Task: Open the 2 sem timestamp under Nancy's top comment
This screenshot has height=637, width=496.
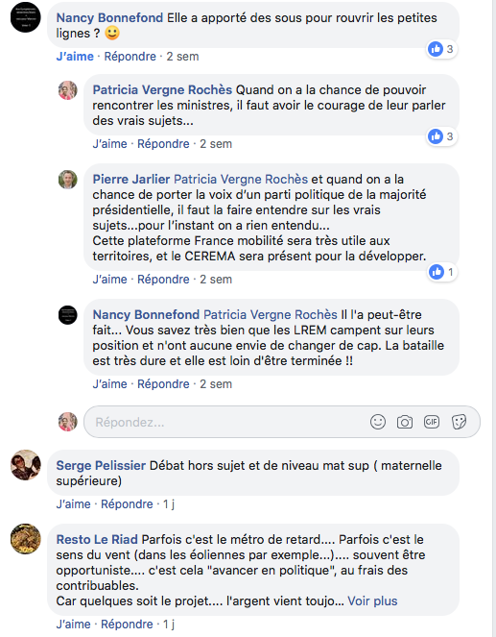Action: pyautogui.click(x=182, y=57)
